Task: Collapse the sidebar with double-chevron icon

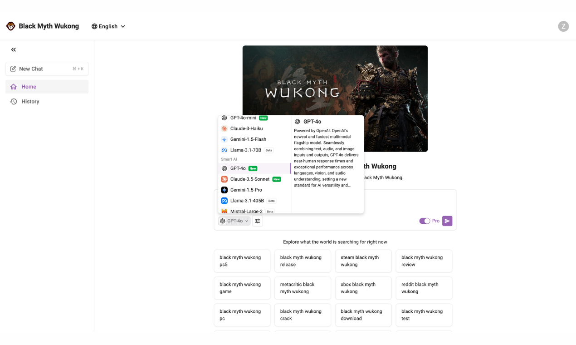Action: [14, 49]
